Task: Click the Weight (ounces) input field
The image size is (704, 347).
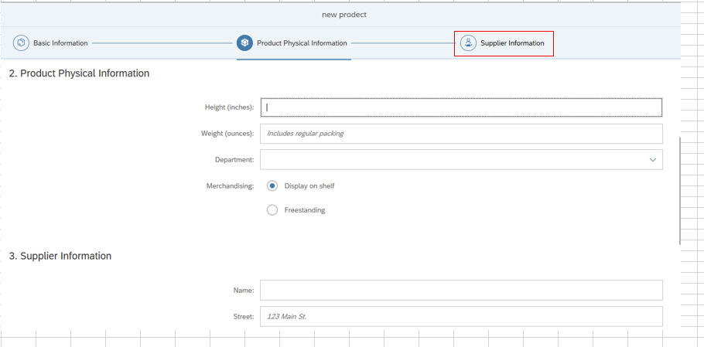Action: (x=461, y=134)
